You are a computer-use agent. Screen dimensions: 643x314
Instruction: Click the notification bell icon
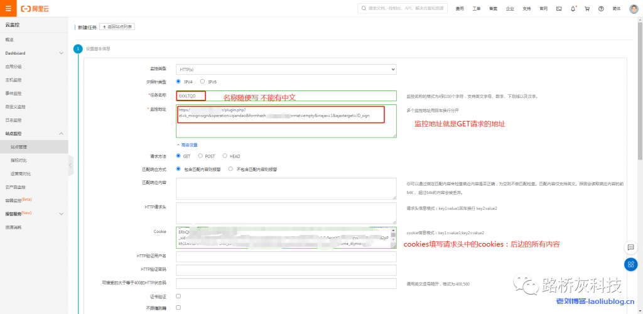[x=573, y=9]
